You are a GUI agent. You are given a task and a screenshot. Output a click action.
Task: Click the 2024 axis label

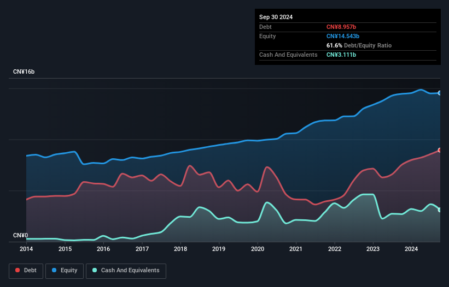coord(411,249)
